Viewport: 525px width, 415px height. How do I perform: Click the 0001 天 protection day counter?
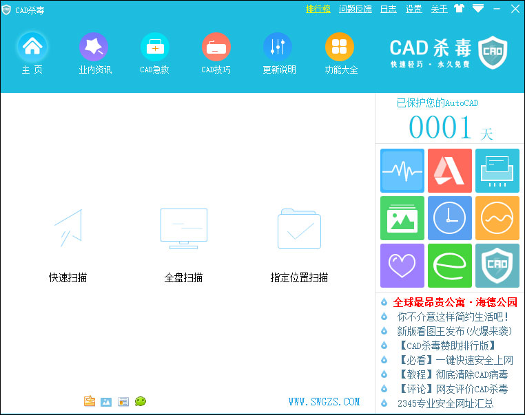pyautogui.click(x=451, y=127)
